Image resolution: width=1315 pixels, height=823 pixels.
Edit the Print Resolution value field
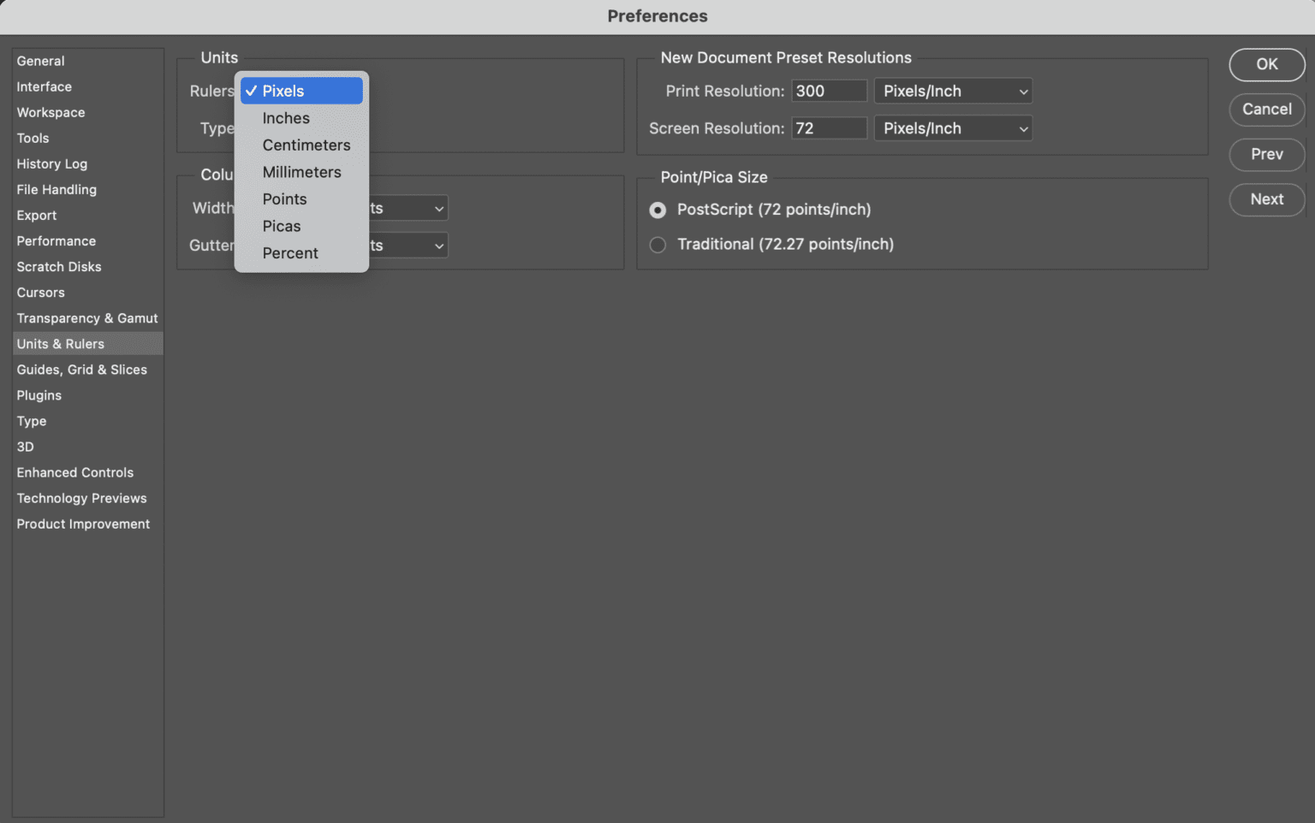pos(828,91)
